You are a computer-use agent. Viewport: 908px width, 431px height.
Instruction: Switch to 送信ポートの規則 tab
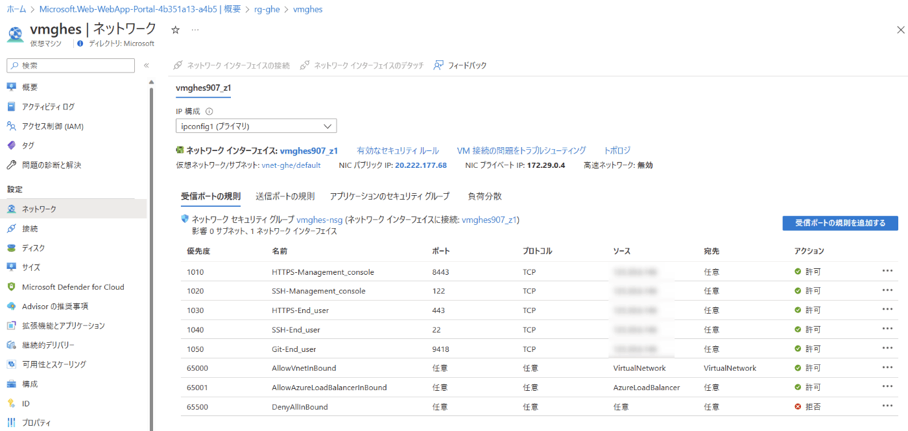(x=285, y=196)
